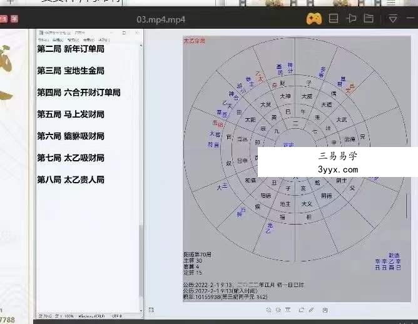This screenshot has width=418, height=324.
Task: Click the line '第七局 太乙吸财局'
Action: [x=71, y=158]
